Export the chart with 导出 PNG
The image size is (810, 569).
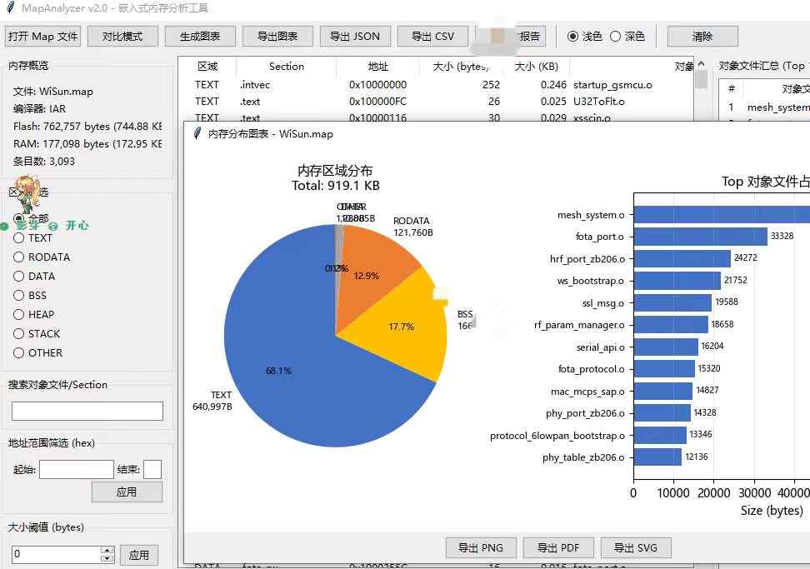pos(481,548)
